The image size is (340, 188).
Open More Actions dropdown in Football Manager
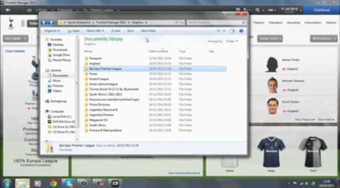tap(324, 39)
